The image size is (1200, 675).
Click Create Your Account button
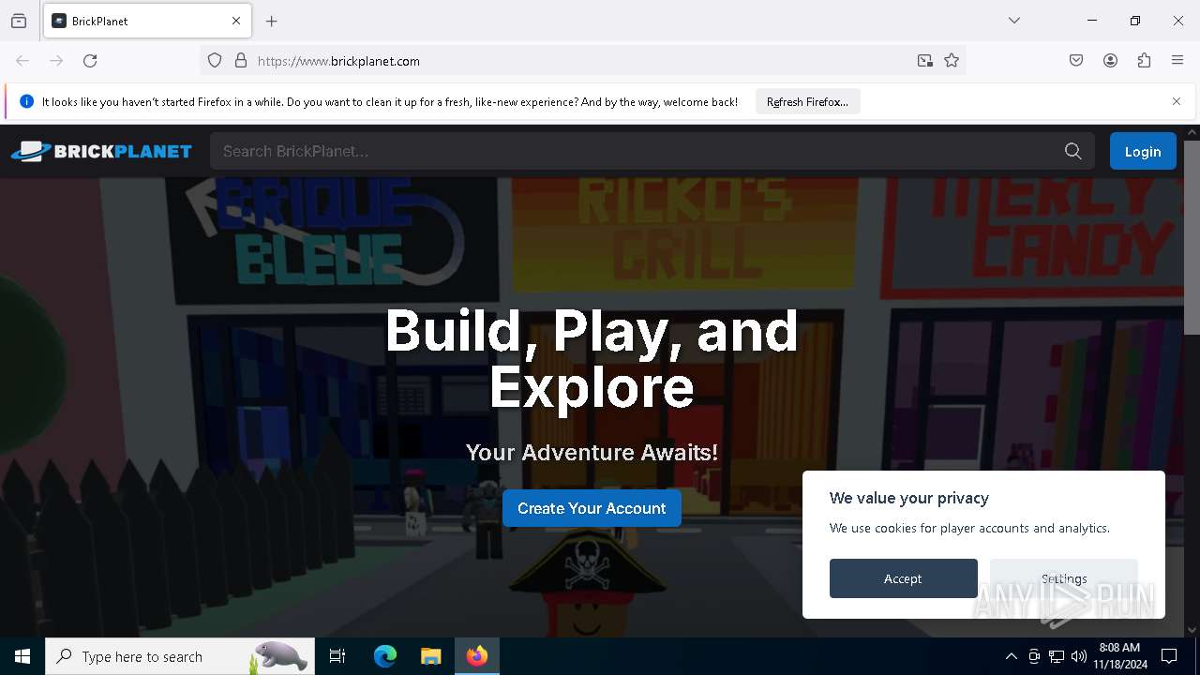click(x=592, y=508)
